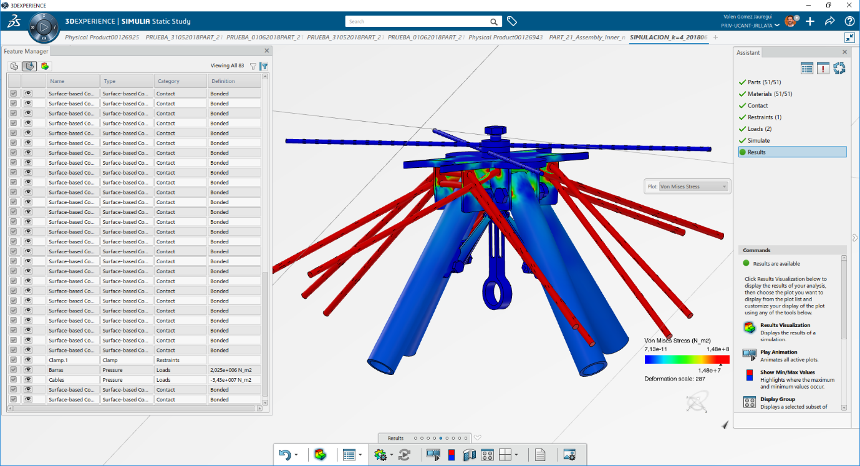Toggle checkbox for Clamp.1 row
The width and height of the screenshot is (860, 466).
(x=14, y=360)
